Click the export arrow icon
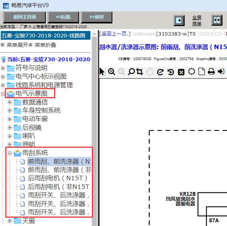 [x=221, y=71]
